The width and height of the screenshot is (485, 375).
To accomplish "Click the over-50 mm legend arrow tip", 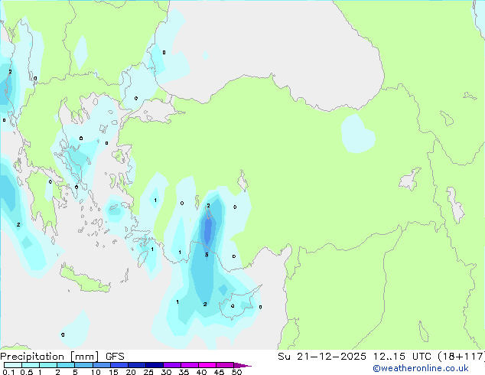I will (242, 365).
